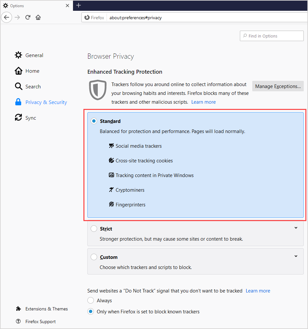The height and width of the screenshot is (329, 308).
Task: Select the Home house icon in sidebar
Action: [19, 70]
